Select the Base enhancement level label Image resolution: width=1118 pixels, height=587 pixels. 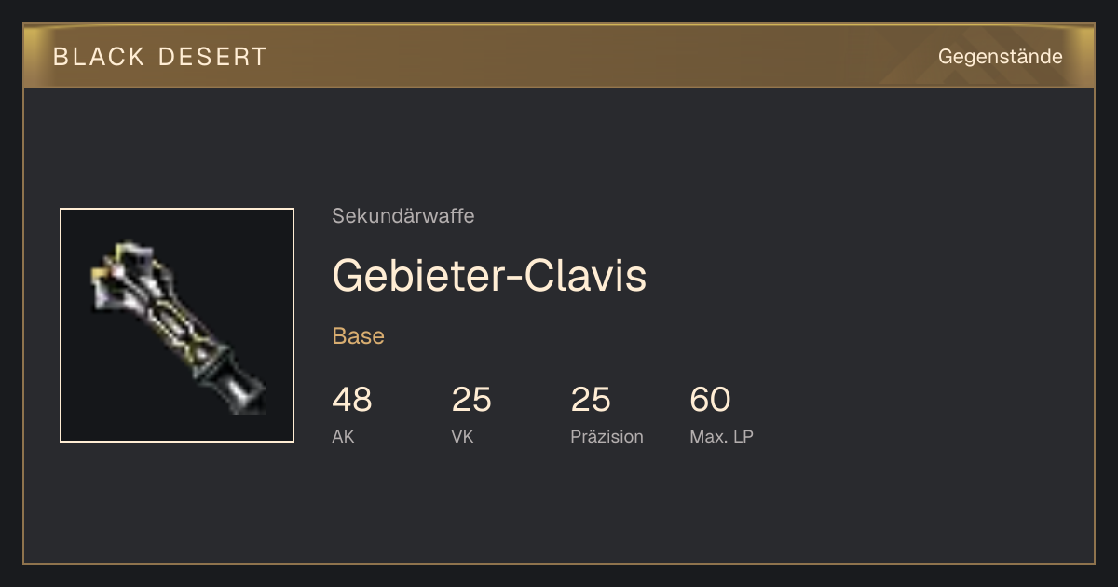[359, 336]
